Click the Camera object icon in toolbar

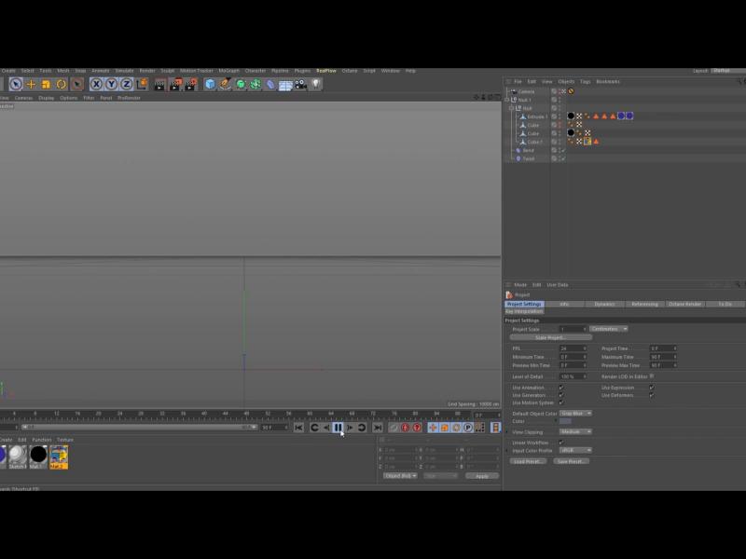tap(300, 84)
